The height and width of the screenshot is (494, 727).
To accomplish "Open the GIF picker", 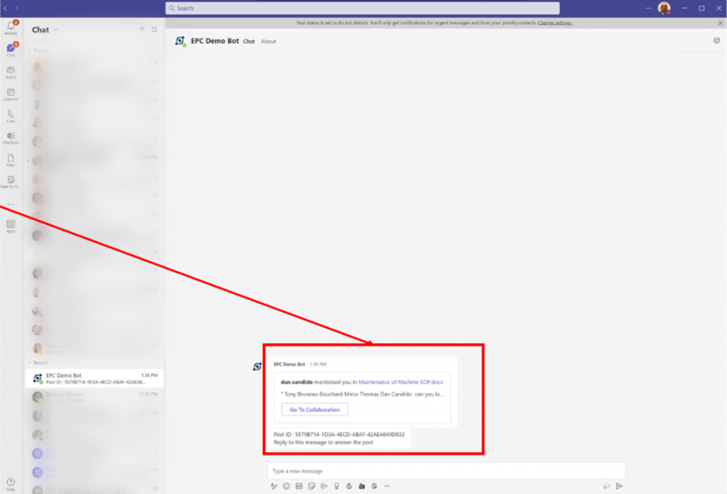I will tap(299, 486).
